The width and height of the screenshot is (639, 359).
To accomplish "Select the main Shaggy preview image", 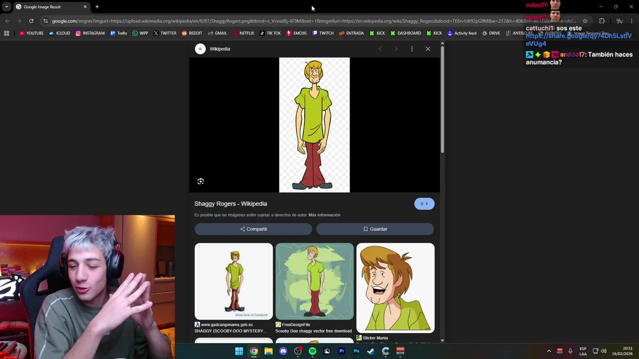I will coord(315,125).
